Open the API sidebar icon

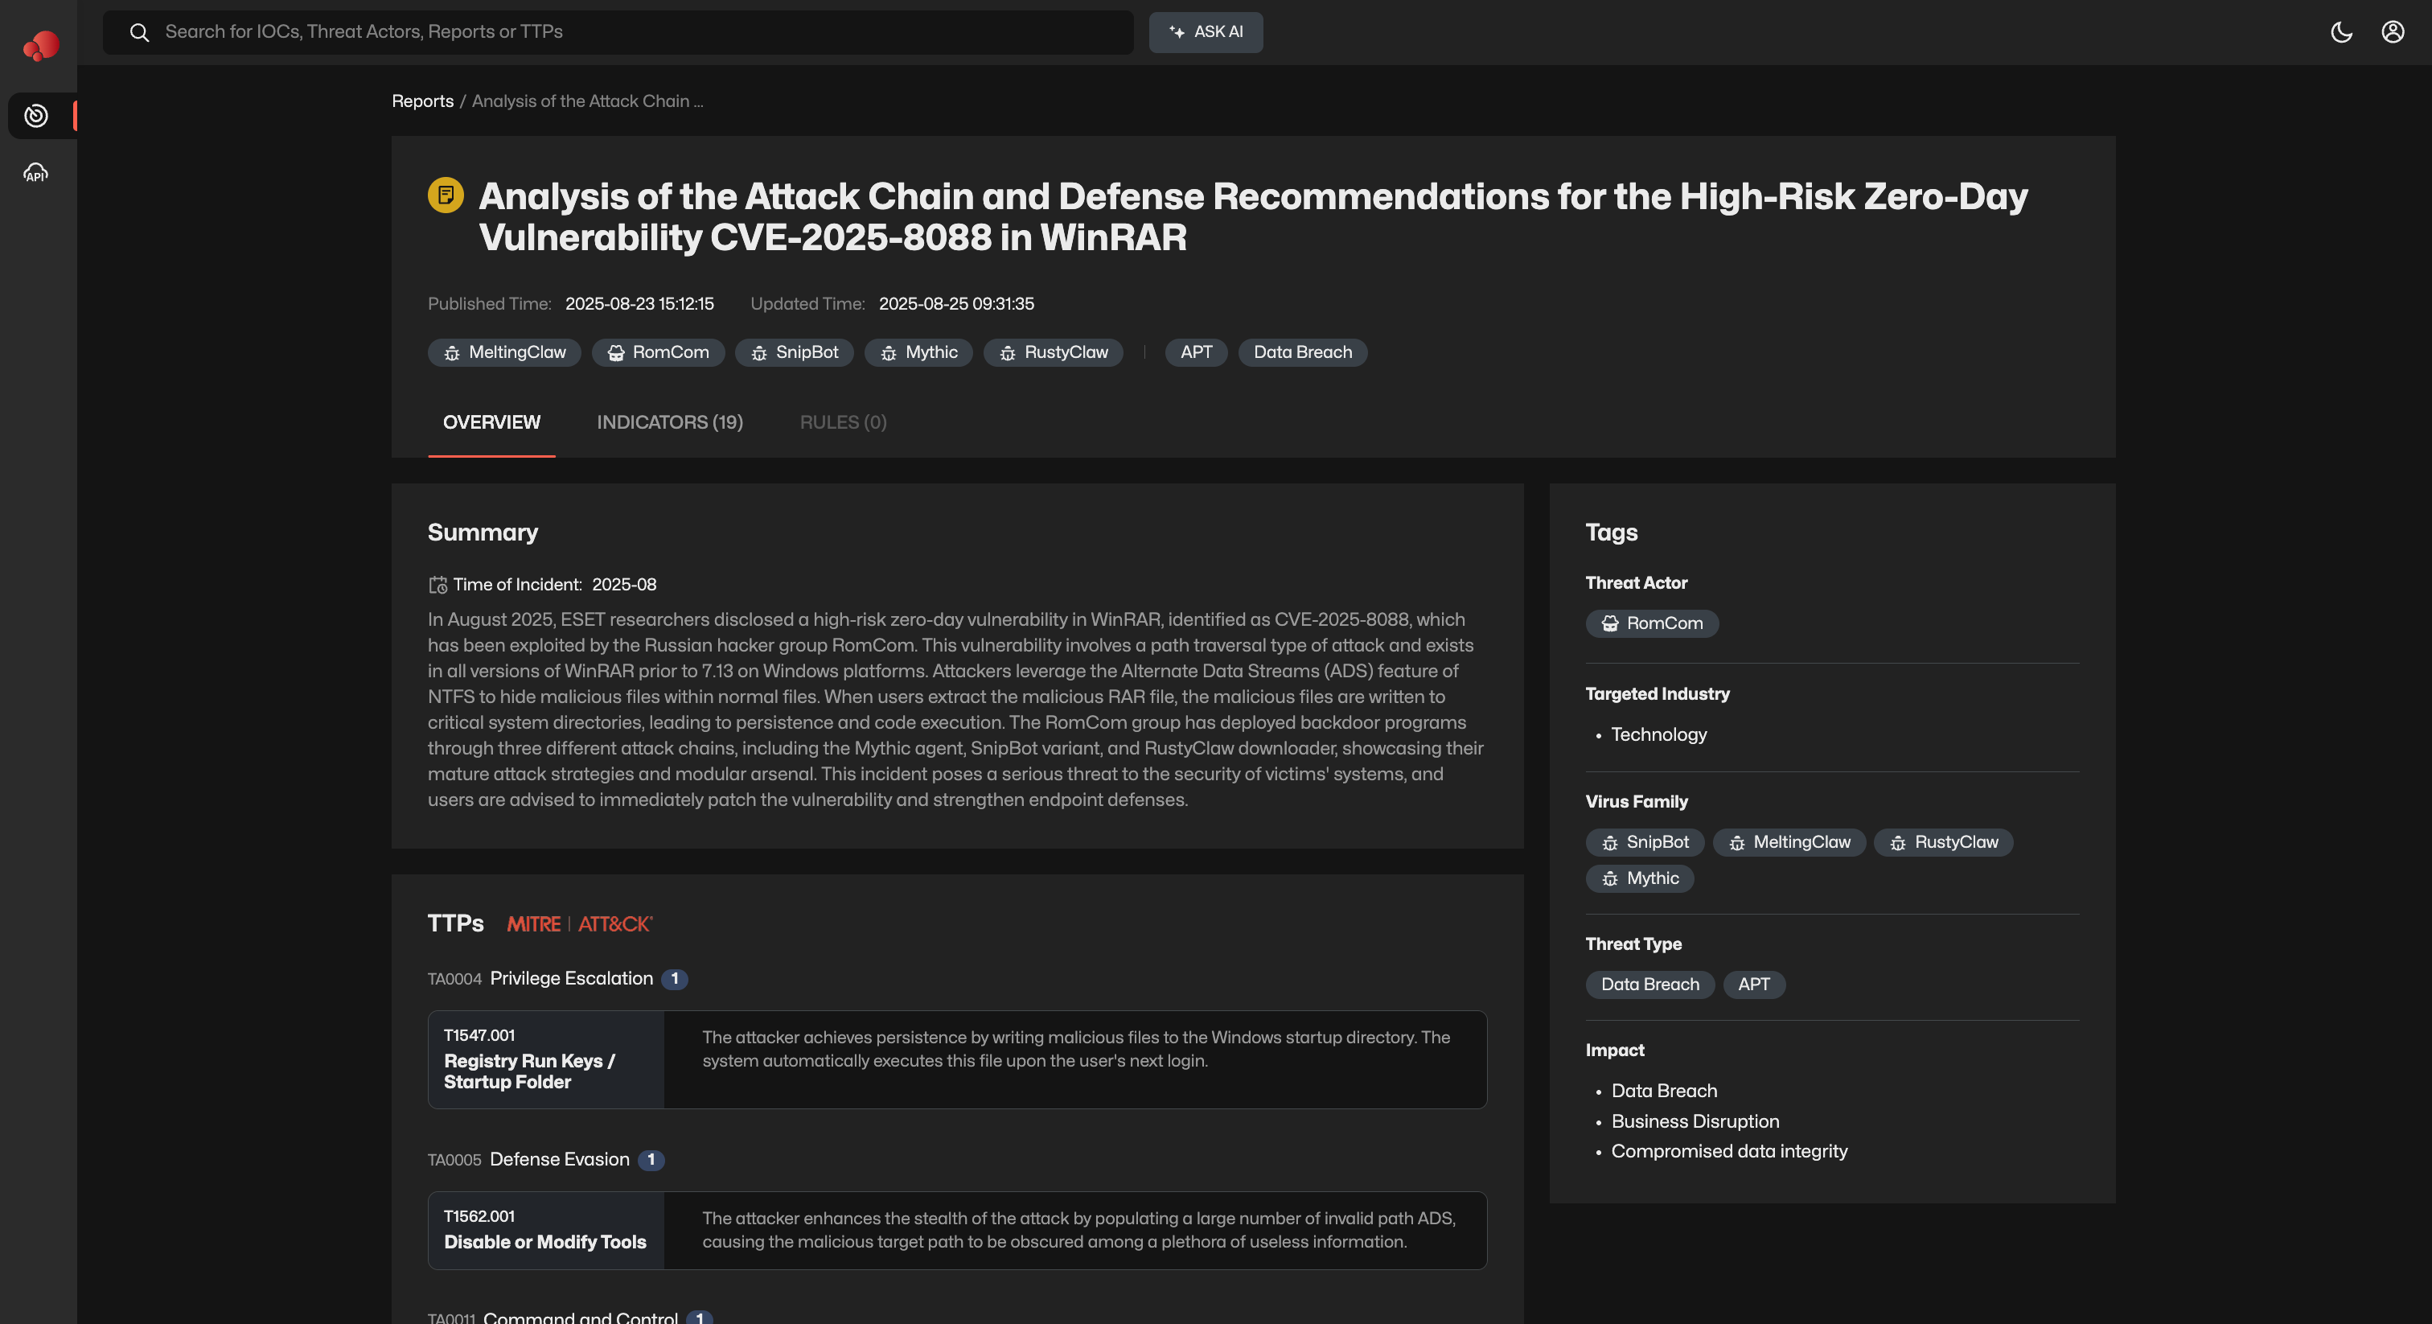[x=36, y=173]
